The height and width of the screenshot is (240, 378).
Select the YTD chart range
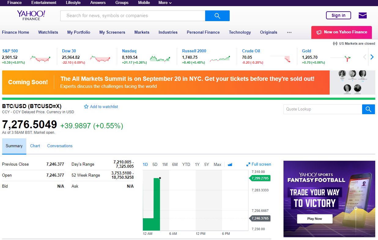(x=186, y=164)
